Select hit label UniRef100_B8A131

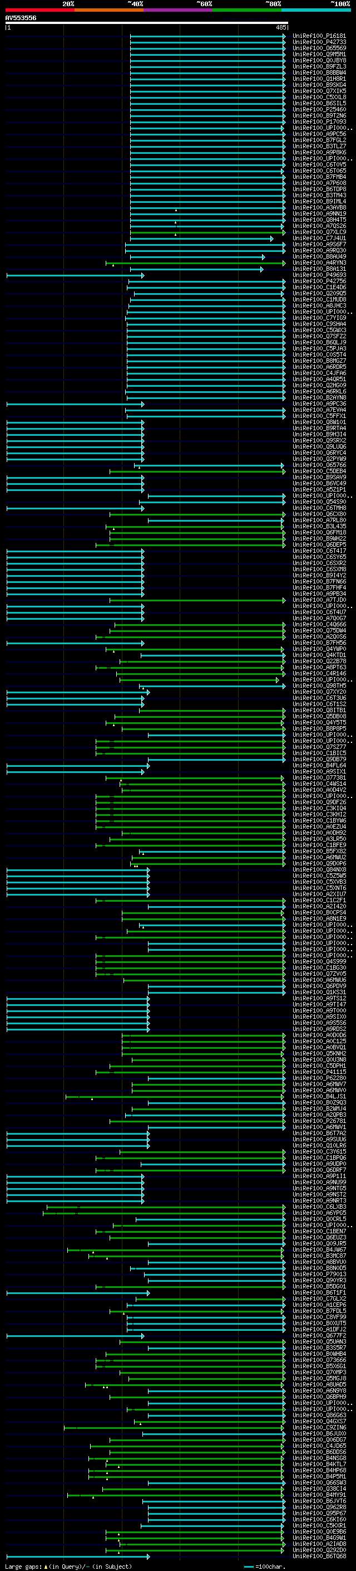tap(319, 269)
